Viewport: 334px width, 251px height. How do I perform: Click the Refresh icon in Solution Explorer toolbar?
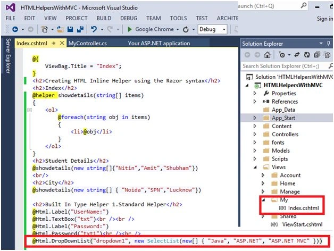tap(307, 55)
